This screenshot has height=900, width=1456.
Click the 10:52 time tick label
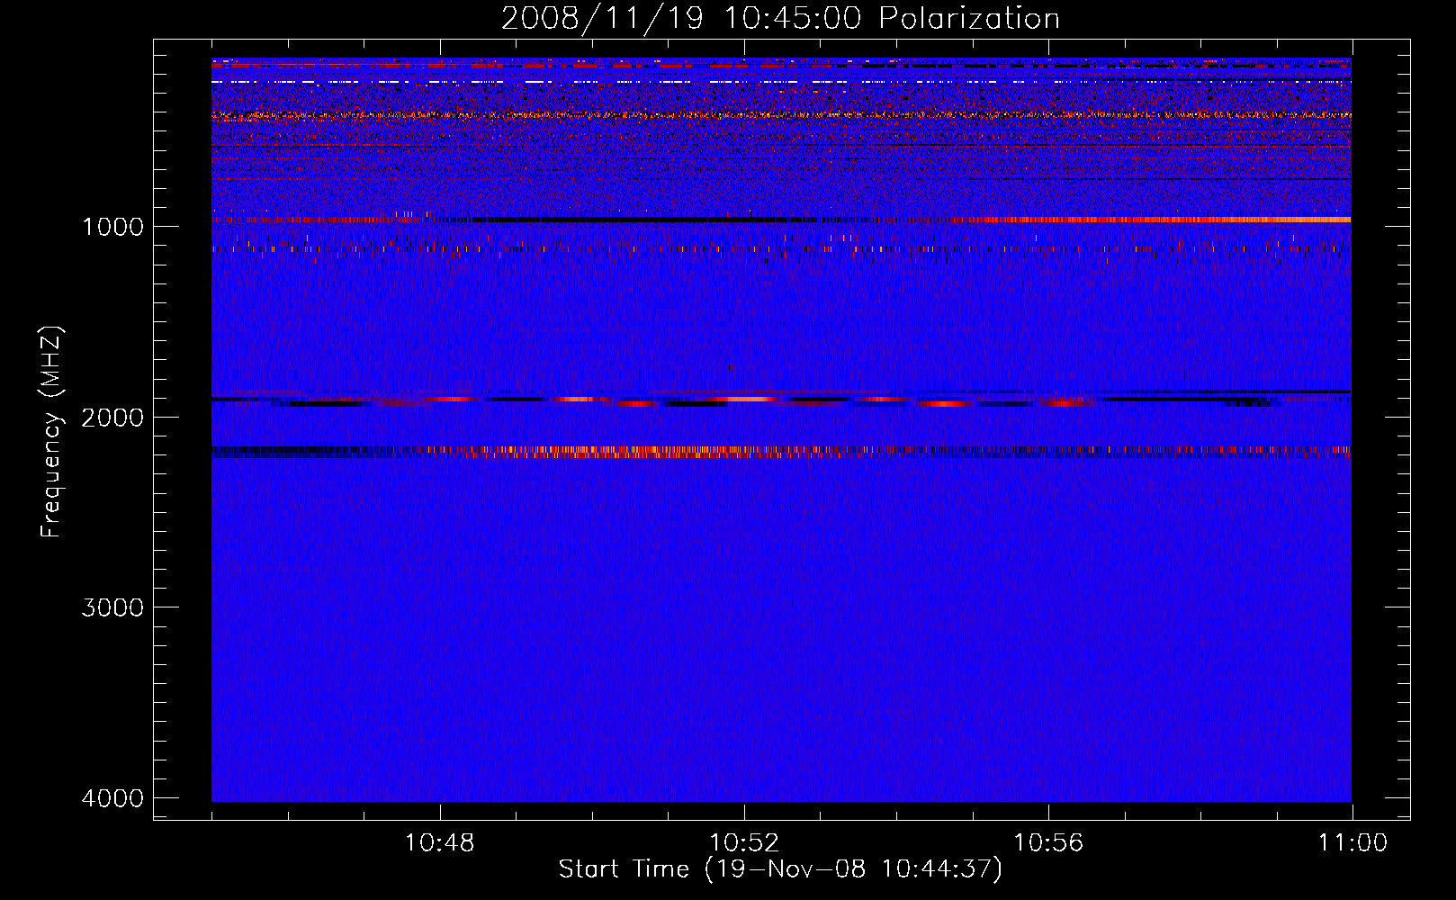coord(744,843)
